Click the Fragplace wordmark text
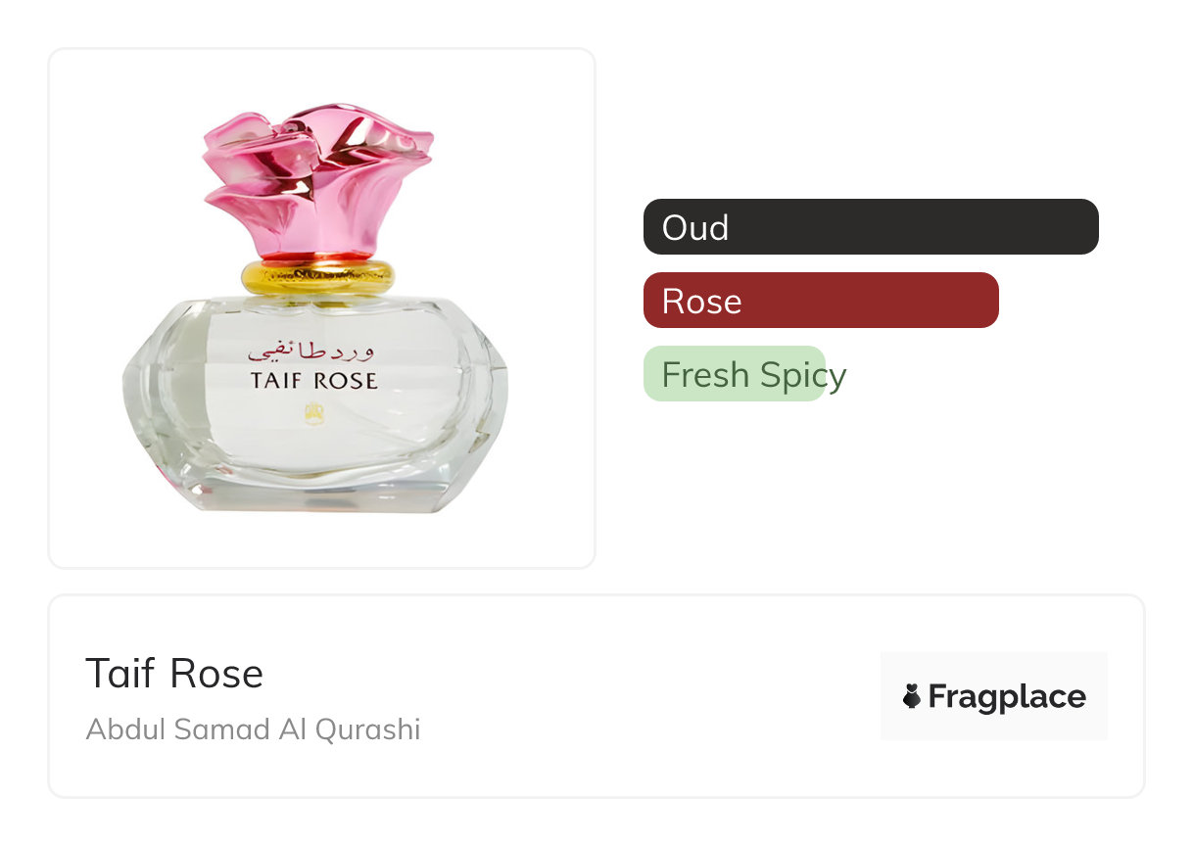This screenshot has width=1193, height=846. [1007, 697]
